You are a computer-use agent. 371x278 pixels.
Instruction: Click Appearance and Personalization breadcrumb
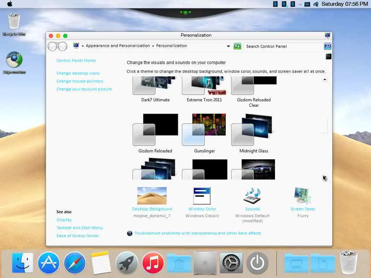point(118,46)
